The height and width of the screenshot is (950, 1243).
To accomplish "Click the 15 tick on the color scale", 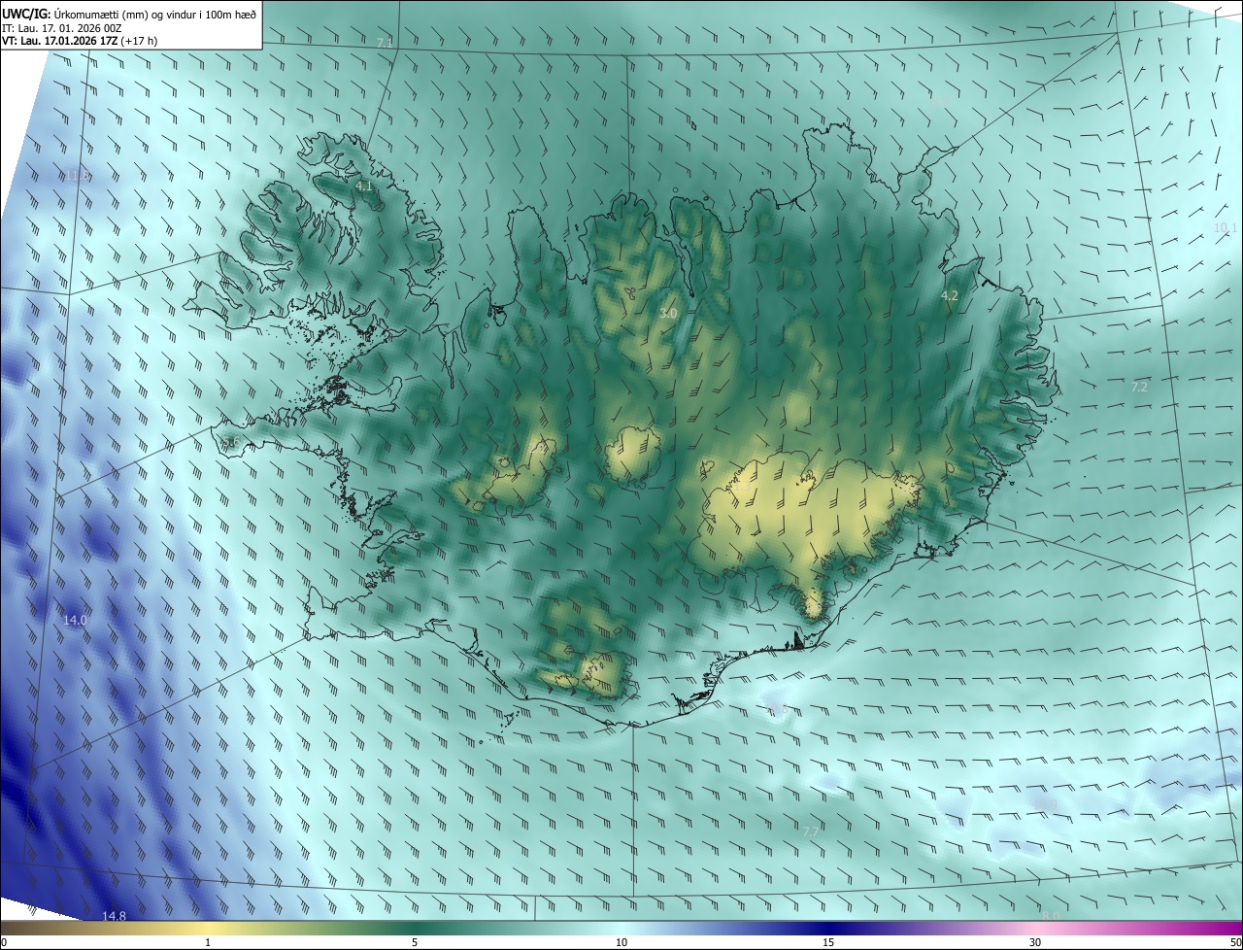I will 828,942.
